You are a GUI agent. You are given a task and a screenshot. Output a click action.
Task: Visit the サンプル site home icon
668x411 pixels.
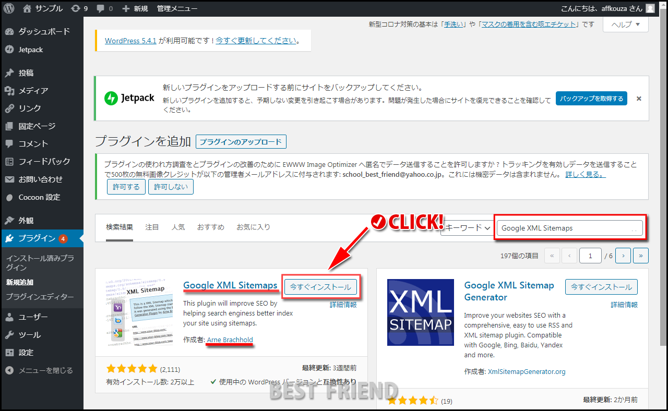coord(27,8)
